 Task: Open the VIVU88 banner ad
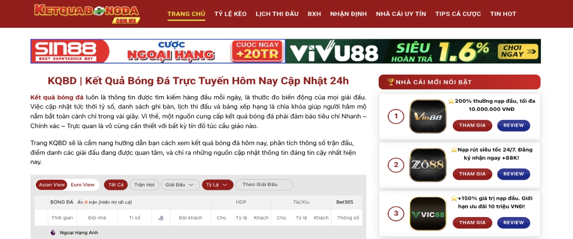(x=414, y=51)
